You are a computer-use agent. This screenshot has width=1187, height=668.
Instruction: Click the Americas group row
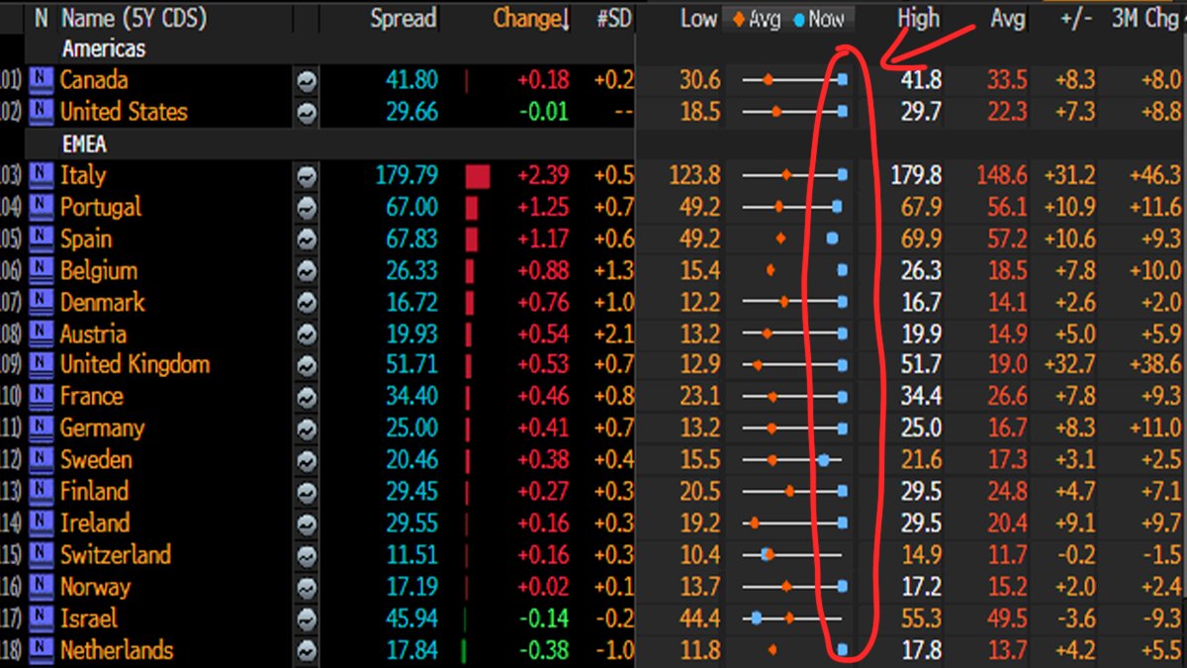click(103, 48)
